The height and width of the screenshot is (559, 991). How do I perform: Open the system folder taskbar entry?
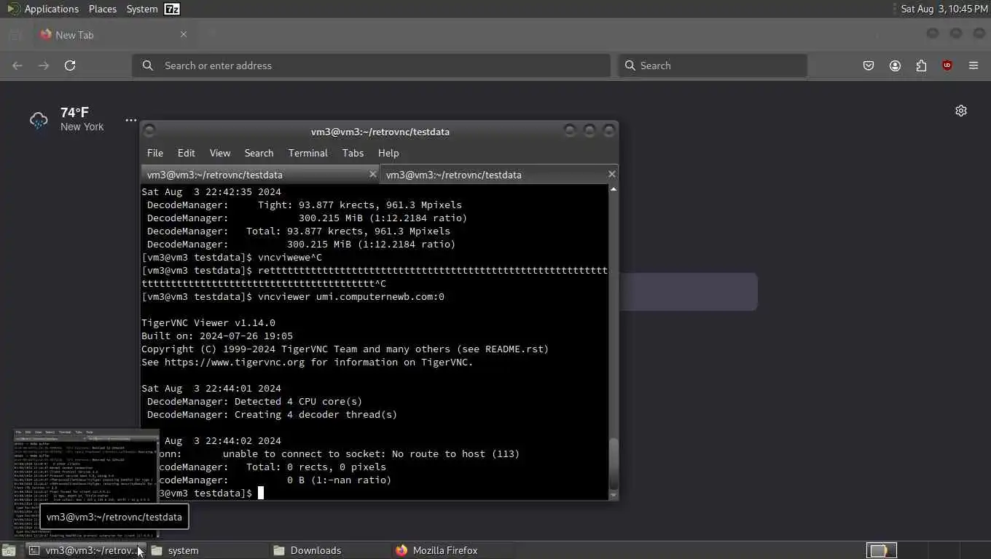(208, 550)
